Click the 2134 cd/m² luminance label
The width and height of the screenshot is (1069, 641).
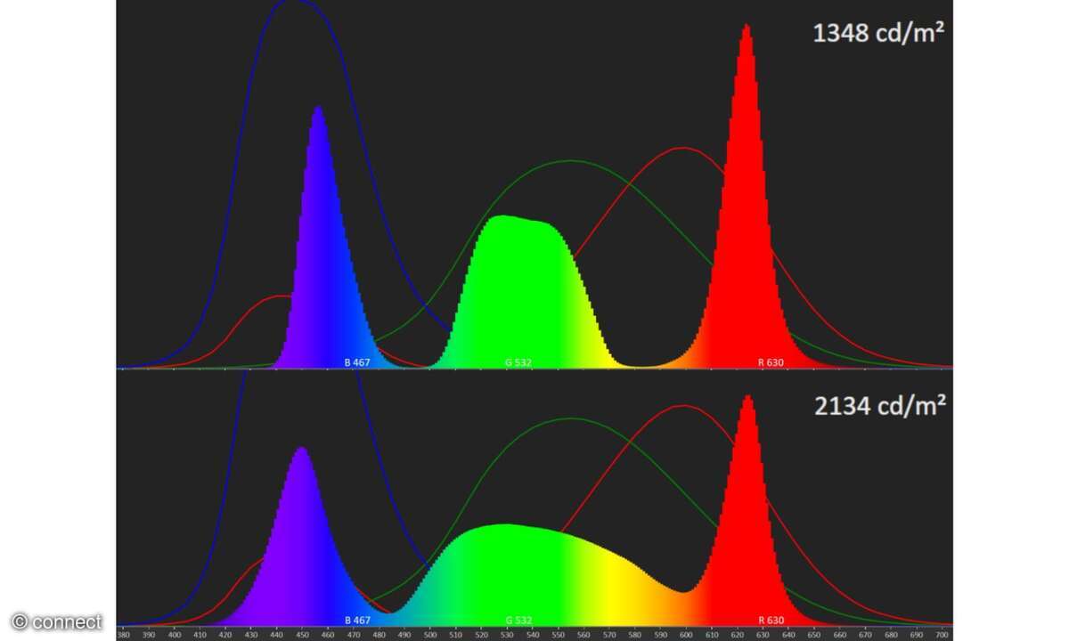pos(878,406)
